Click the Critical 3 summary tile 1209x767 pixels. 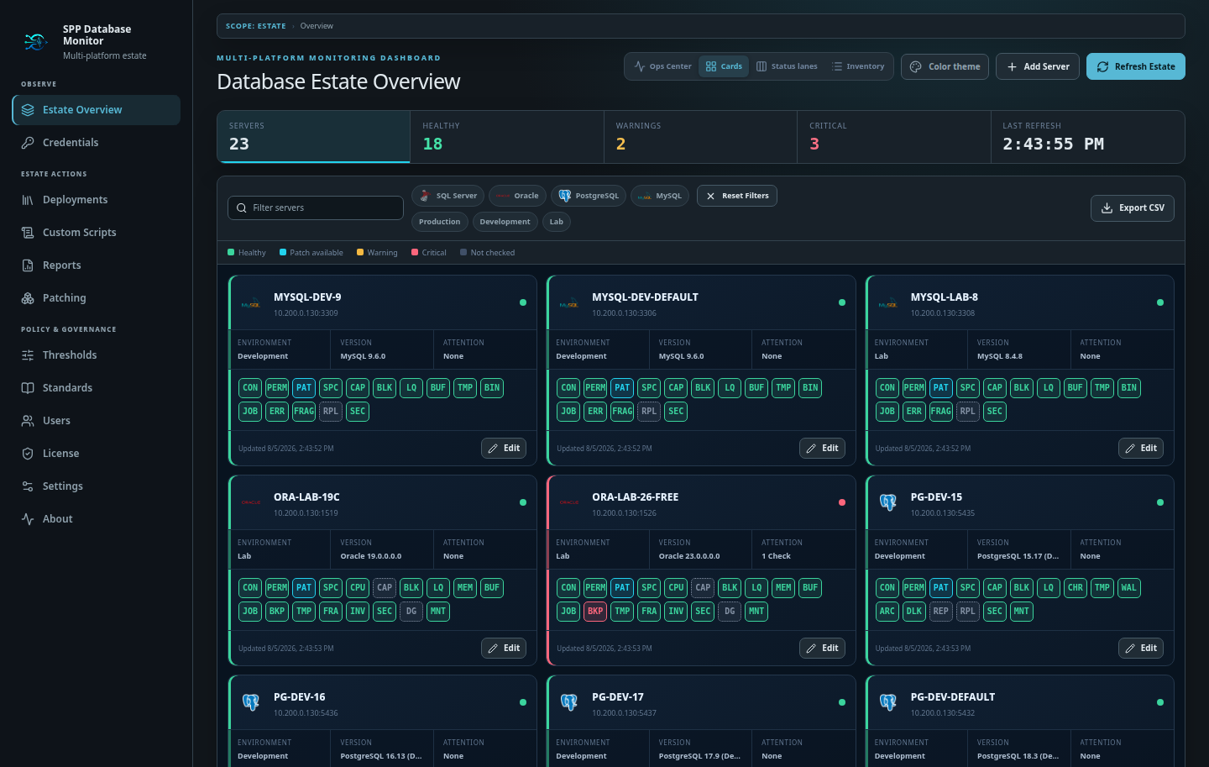(x=894, y=136)
